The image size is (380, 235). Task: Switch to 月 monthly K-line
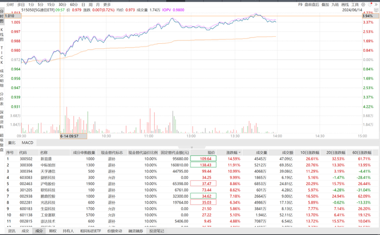98,4
